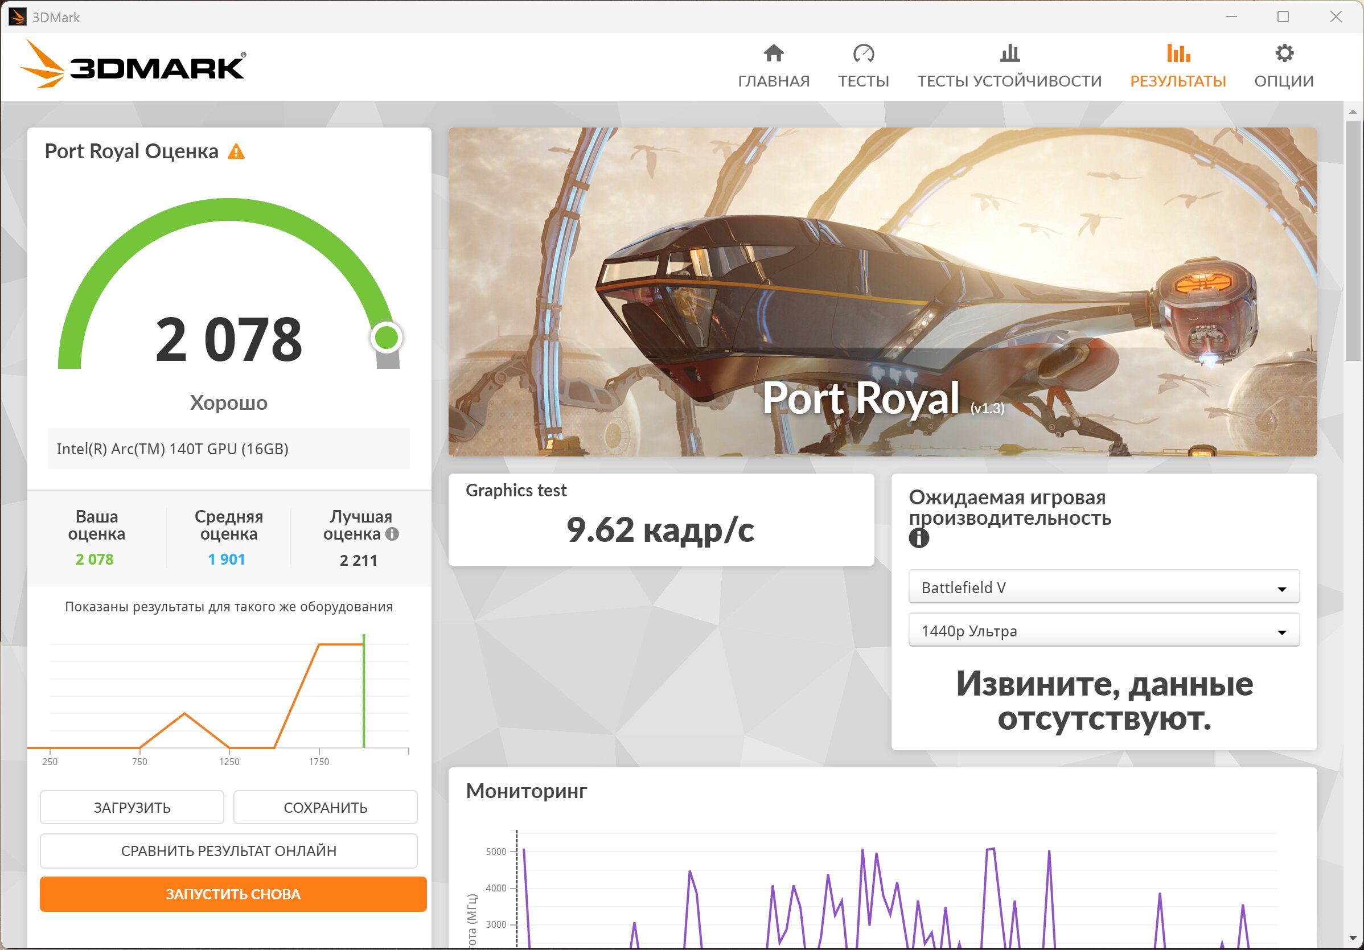Click the vertical scrollbar down arrow
This screenshot has width=1364, height=950.
[1353, 938]
